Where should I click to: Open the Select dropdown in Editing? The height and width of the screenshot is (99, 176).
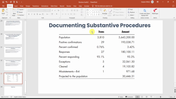[x=131, y=15]
